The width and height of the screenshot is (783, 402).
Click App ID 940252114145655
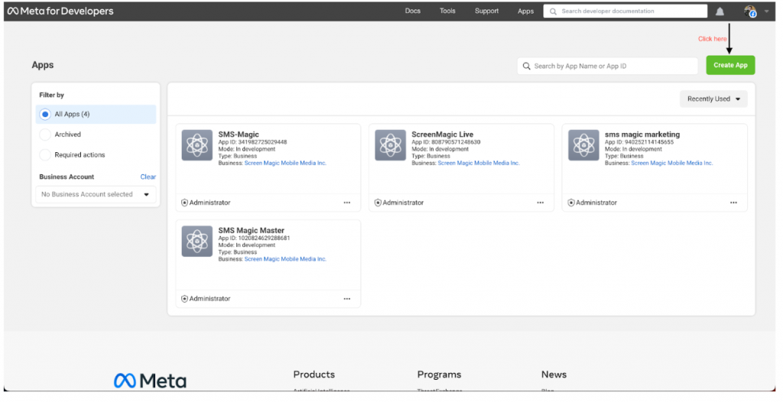[639, 142]
